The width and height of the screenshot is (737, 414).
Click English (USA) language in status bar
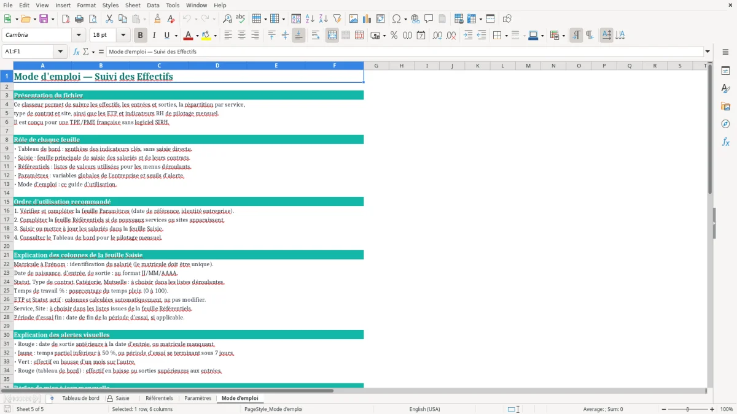(425, 409)
